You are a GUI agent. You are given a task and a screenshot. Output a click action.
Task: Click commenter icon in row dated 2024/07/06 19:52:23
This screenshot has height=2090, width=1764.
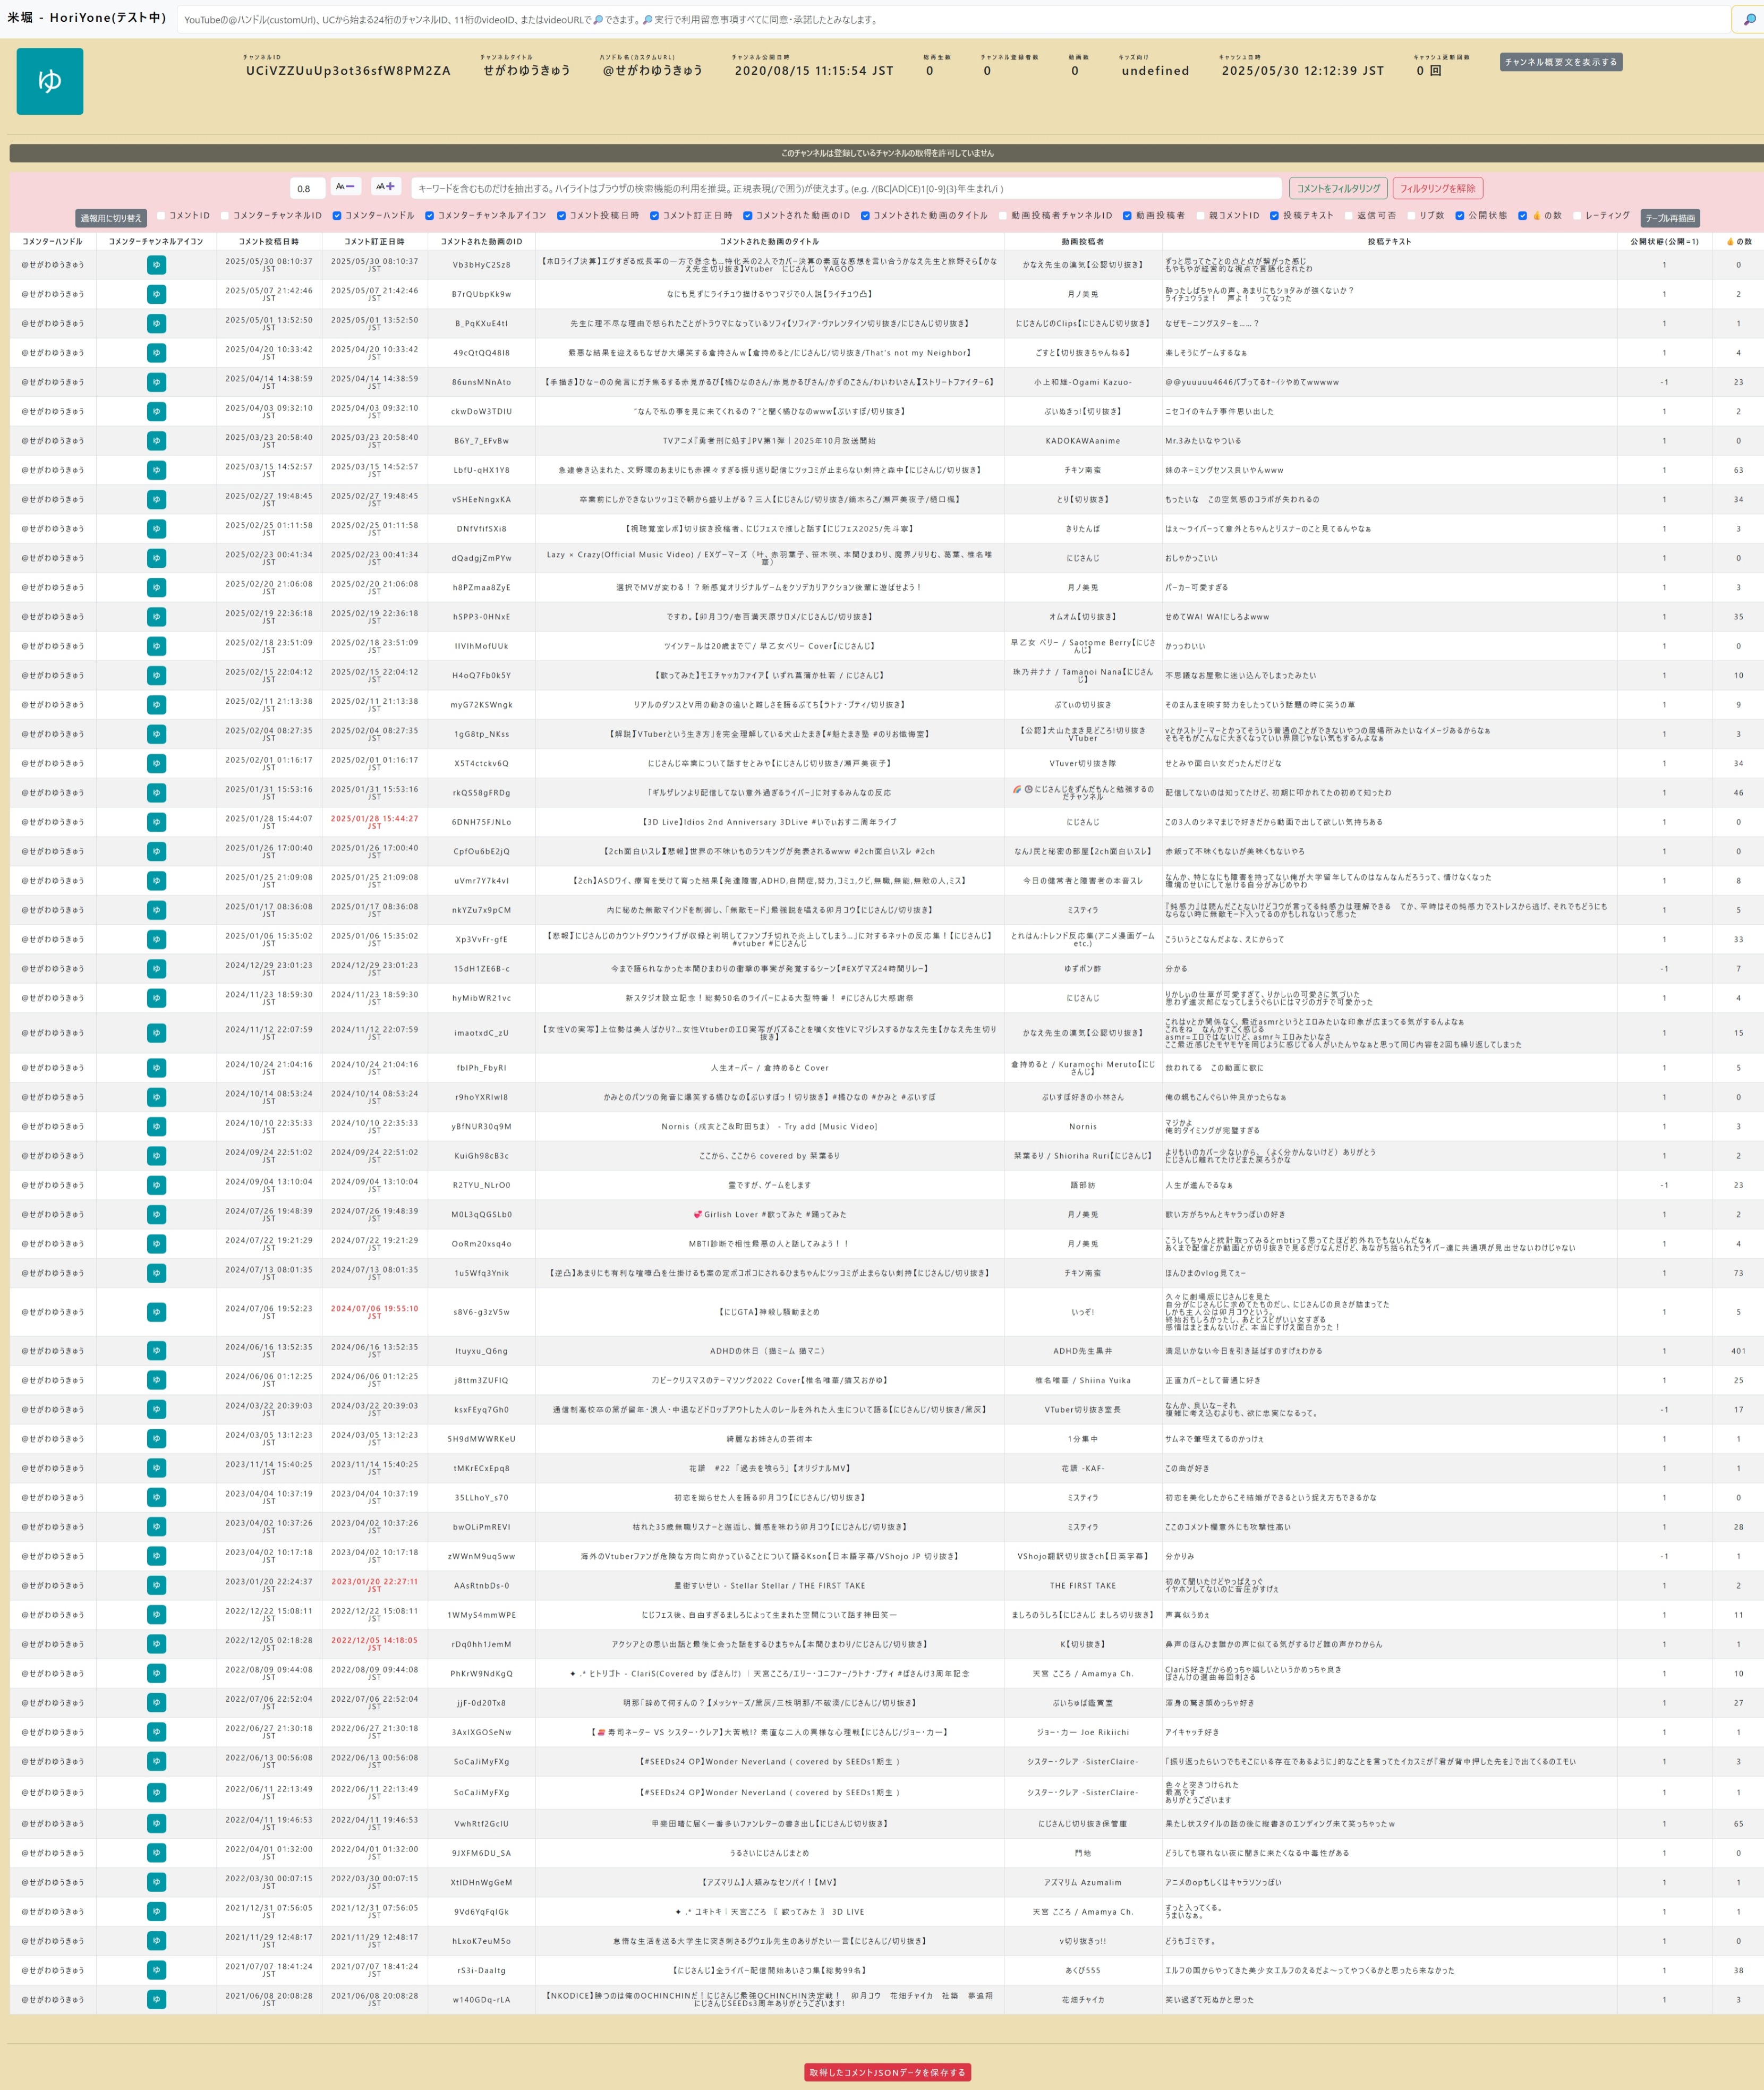point(156,1312)
